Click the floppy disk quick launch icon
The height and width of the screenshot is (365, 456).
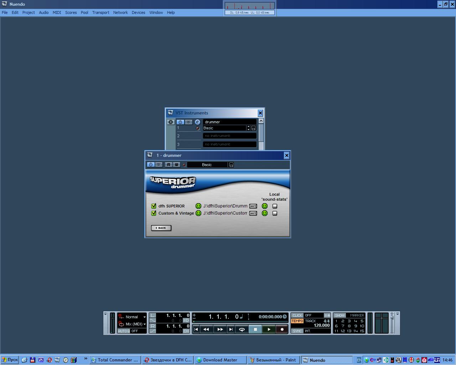point(32,360)
